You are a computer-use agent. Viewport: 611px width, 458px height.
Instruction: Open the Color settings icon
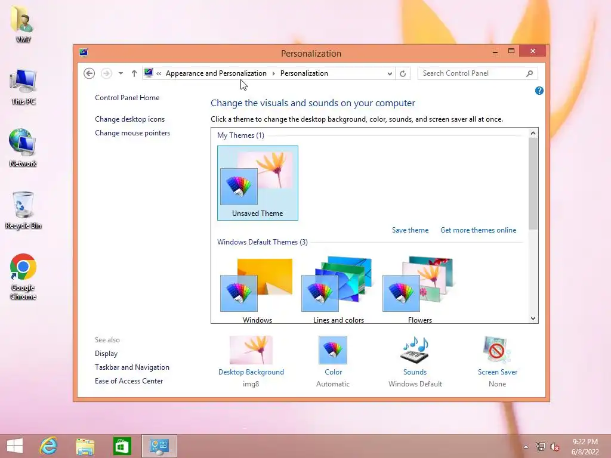[x=333, y=349]
